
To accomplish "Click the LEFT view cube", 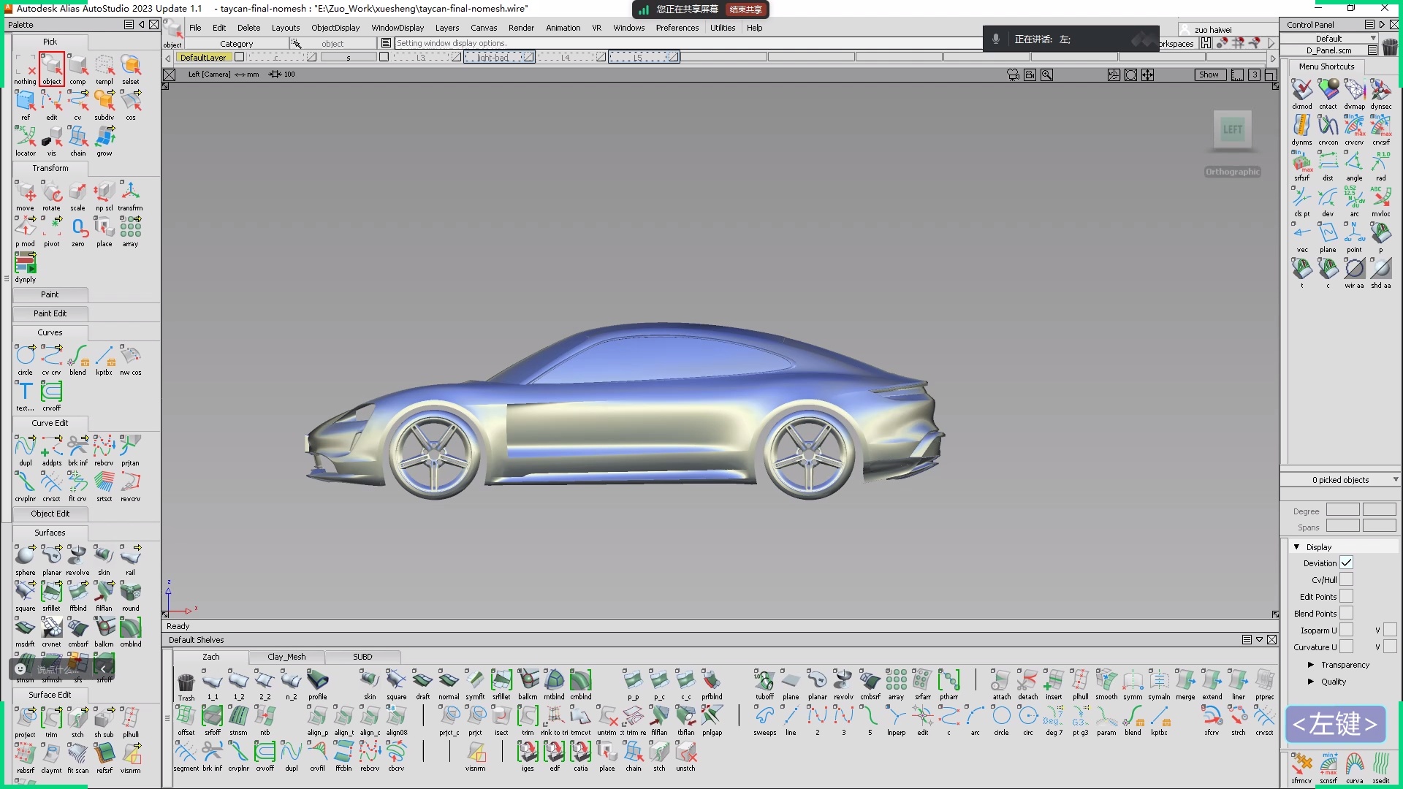I will tap(1232, 130).
